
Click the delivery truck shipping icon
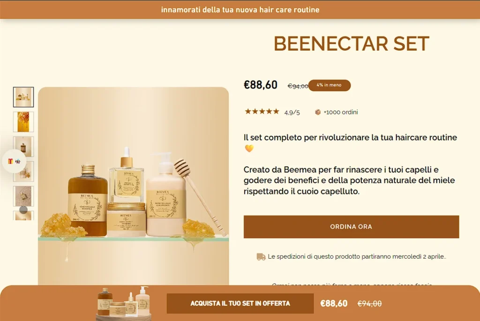click(x=261, y=257)
